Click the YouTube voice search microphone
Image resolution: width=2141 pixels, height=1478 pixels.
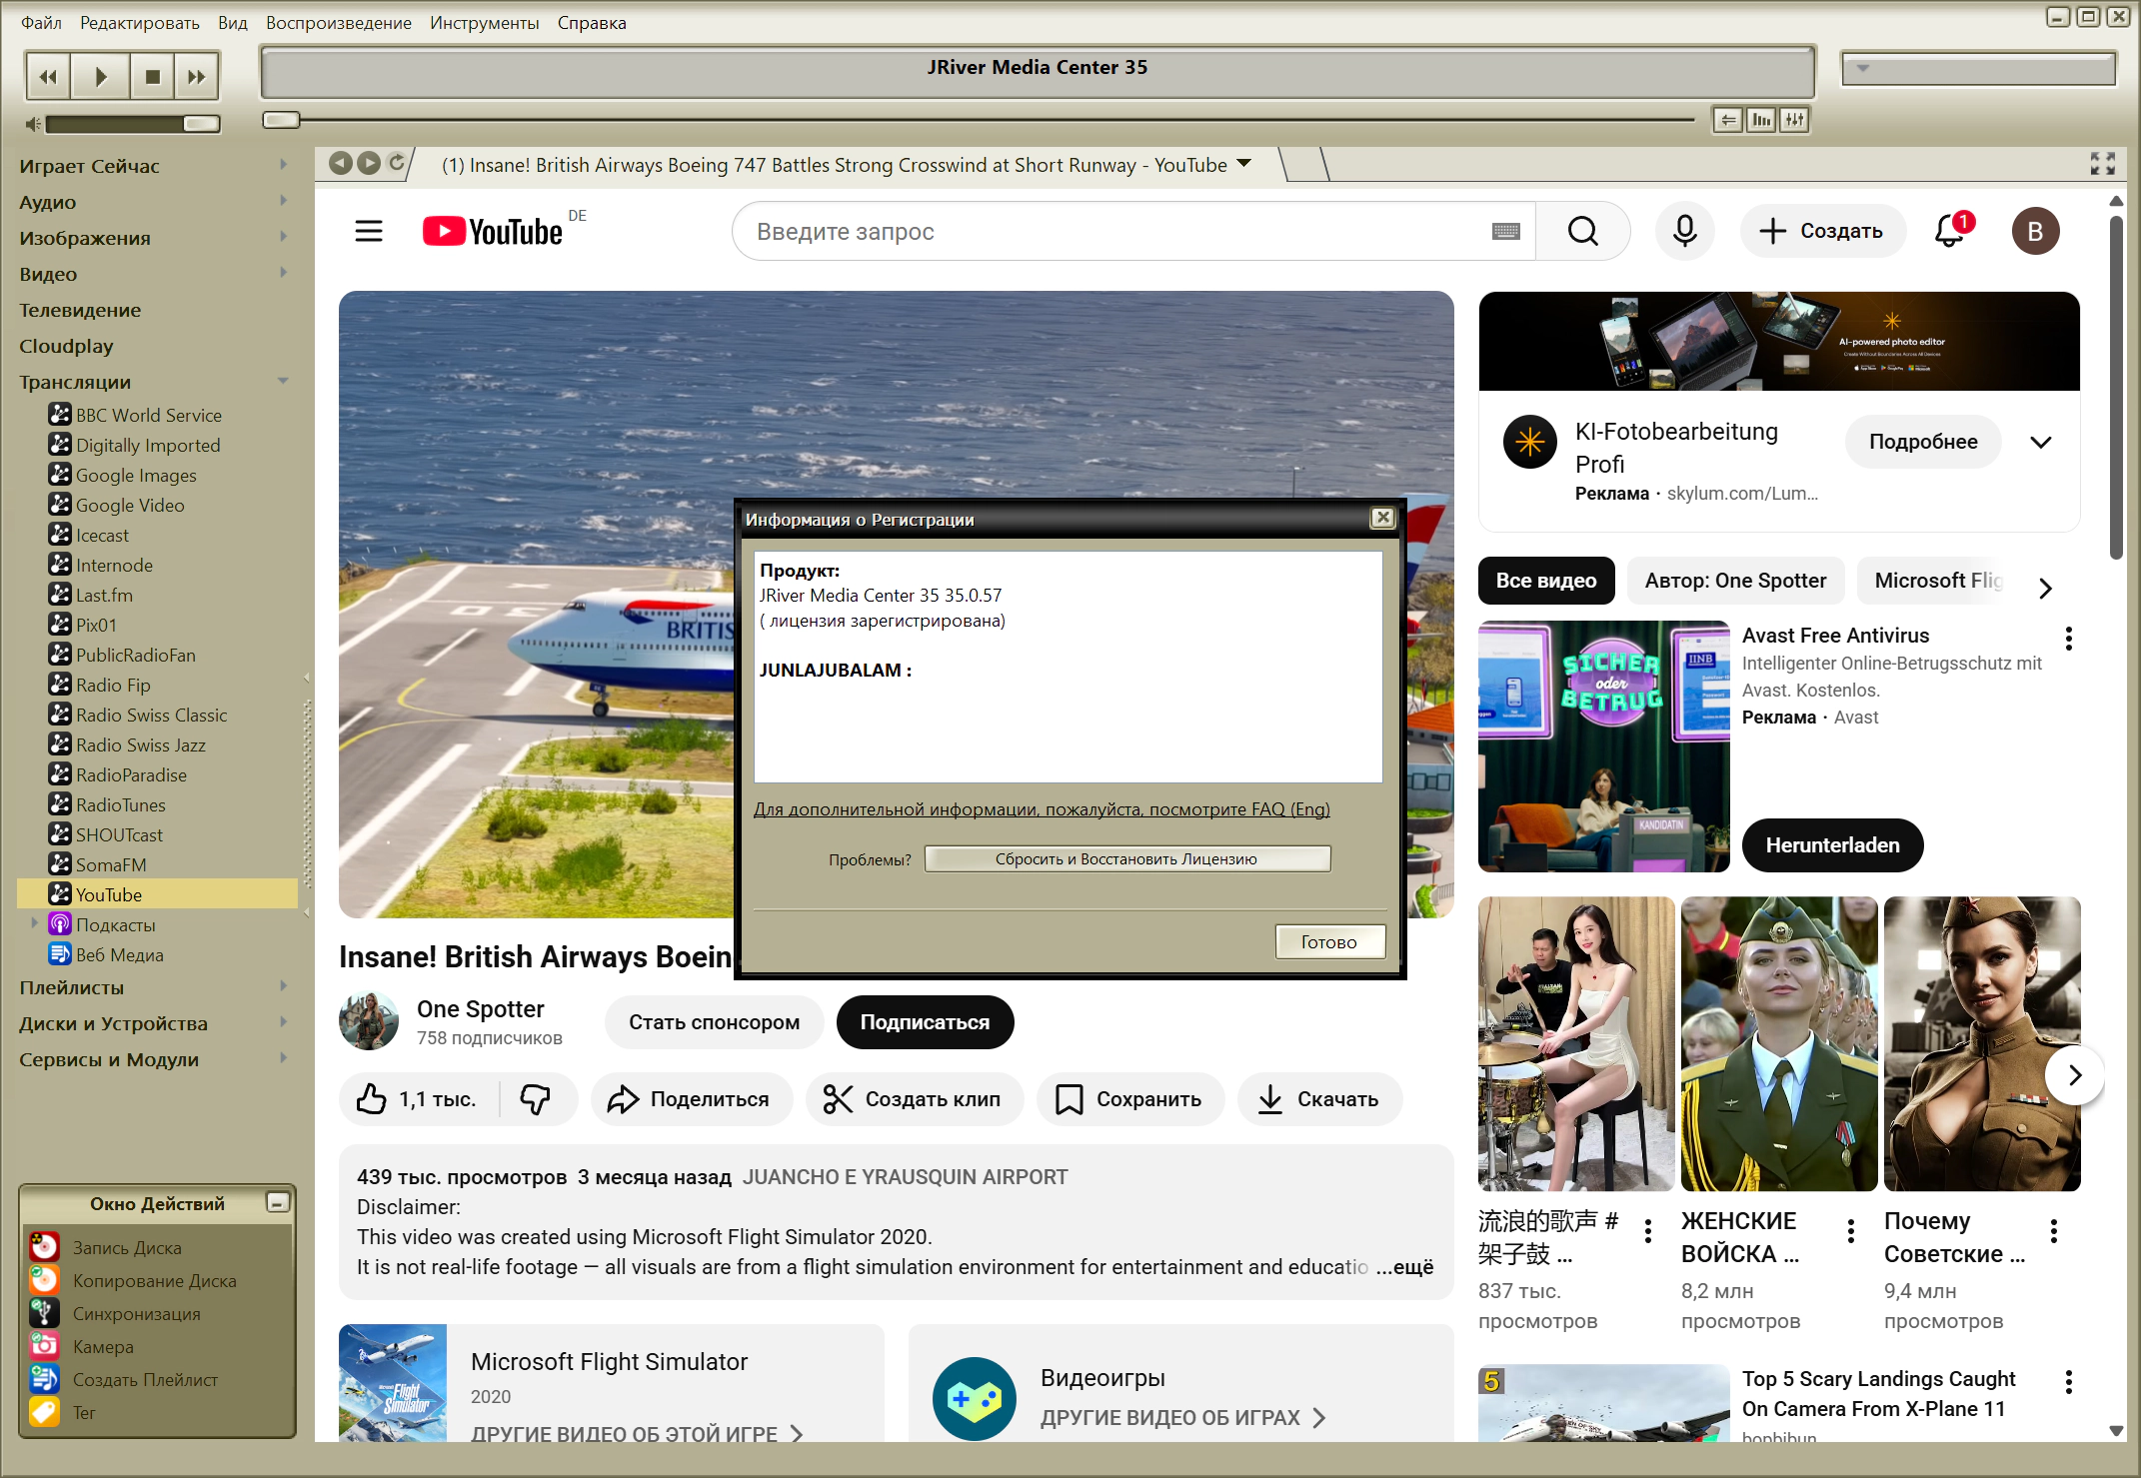tap(1684, 231)
